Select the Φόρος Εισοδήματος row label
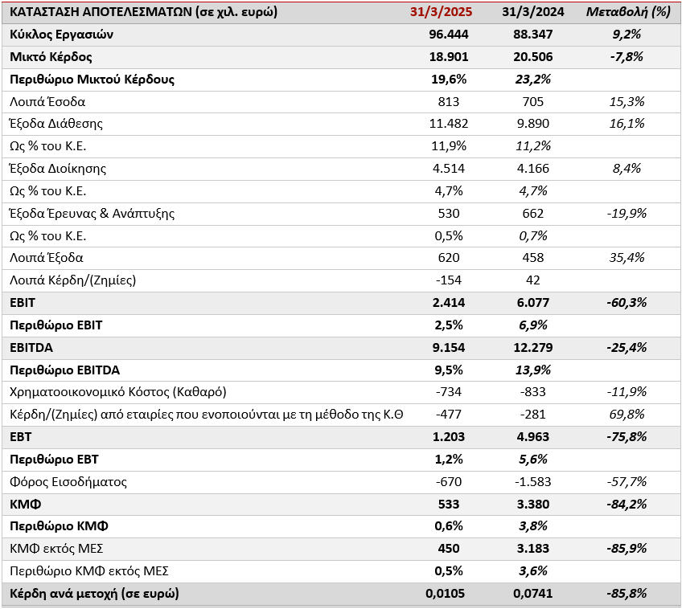The width and height of the screenshot is (682, 609). [68, 482]
